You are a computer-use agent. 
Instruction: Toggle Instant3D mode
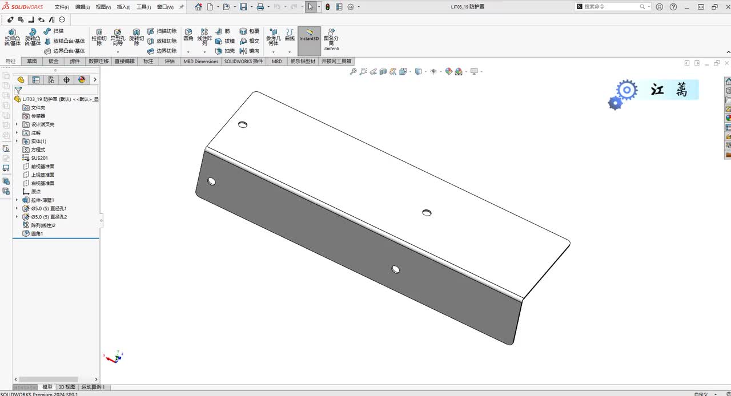point(309,36)
